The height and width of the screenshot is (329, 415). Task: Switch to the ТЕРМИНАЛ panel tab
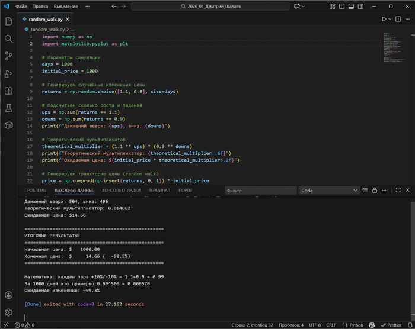(159, 191)
